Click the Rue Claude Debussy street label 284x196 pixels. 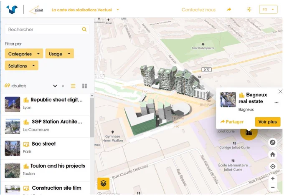pos(130,172)
